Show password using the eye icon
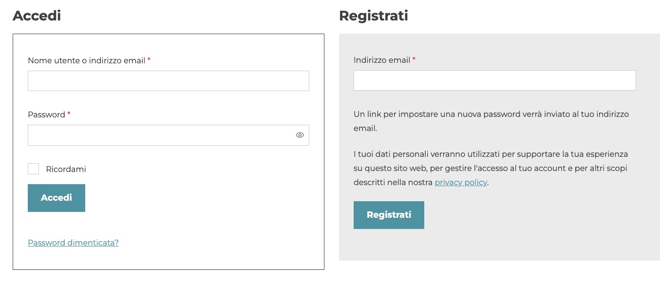Screen dimensions: 660x285 (x=300, y=135)
